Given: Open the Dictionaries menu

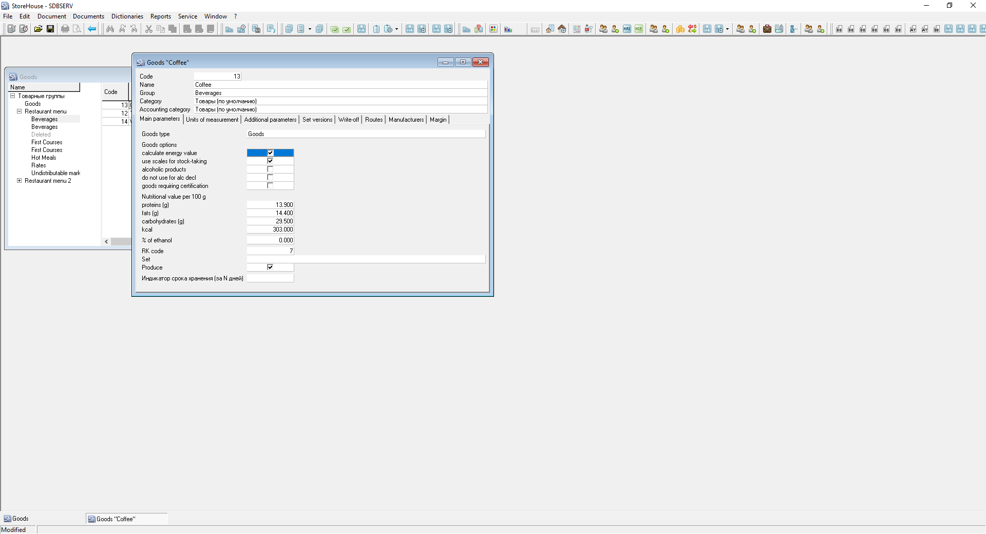Looking at the screenshot, I should tap(127, 16).
